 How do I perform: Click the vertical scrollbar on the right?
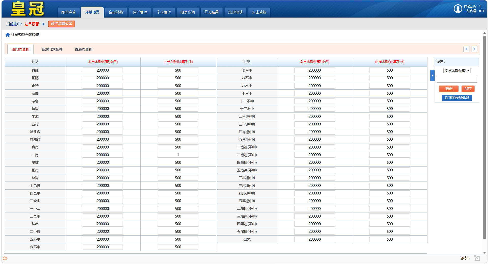484,137
